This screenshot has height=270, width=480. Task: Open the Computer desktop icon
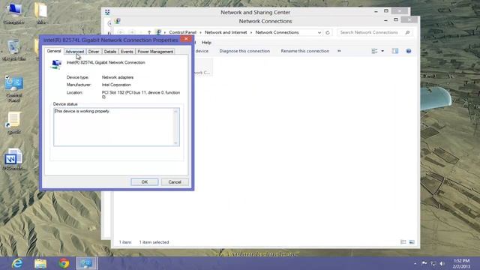pos(13,13)
